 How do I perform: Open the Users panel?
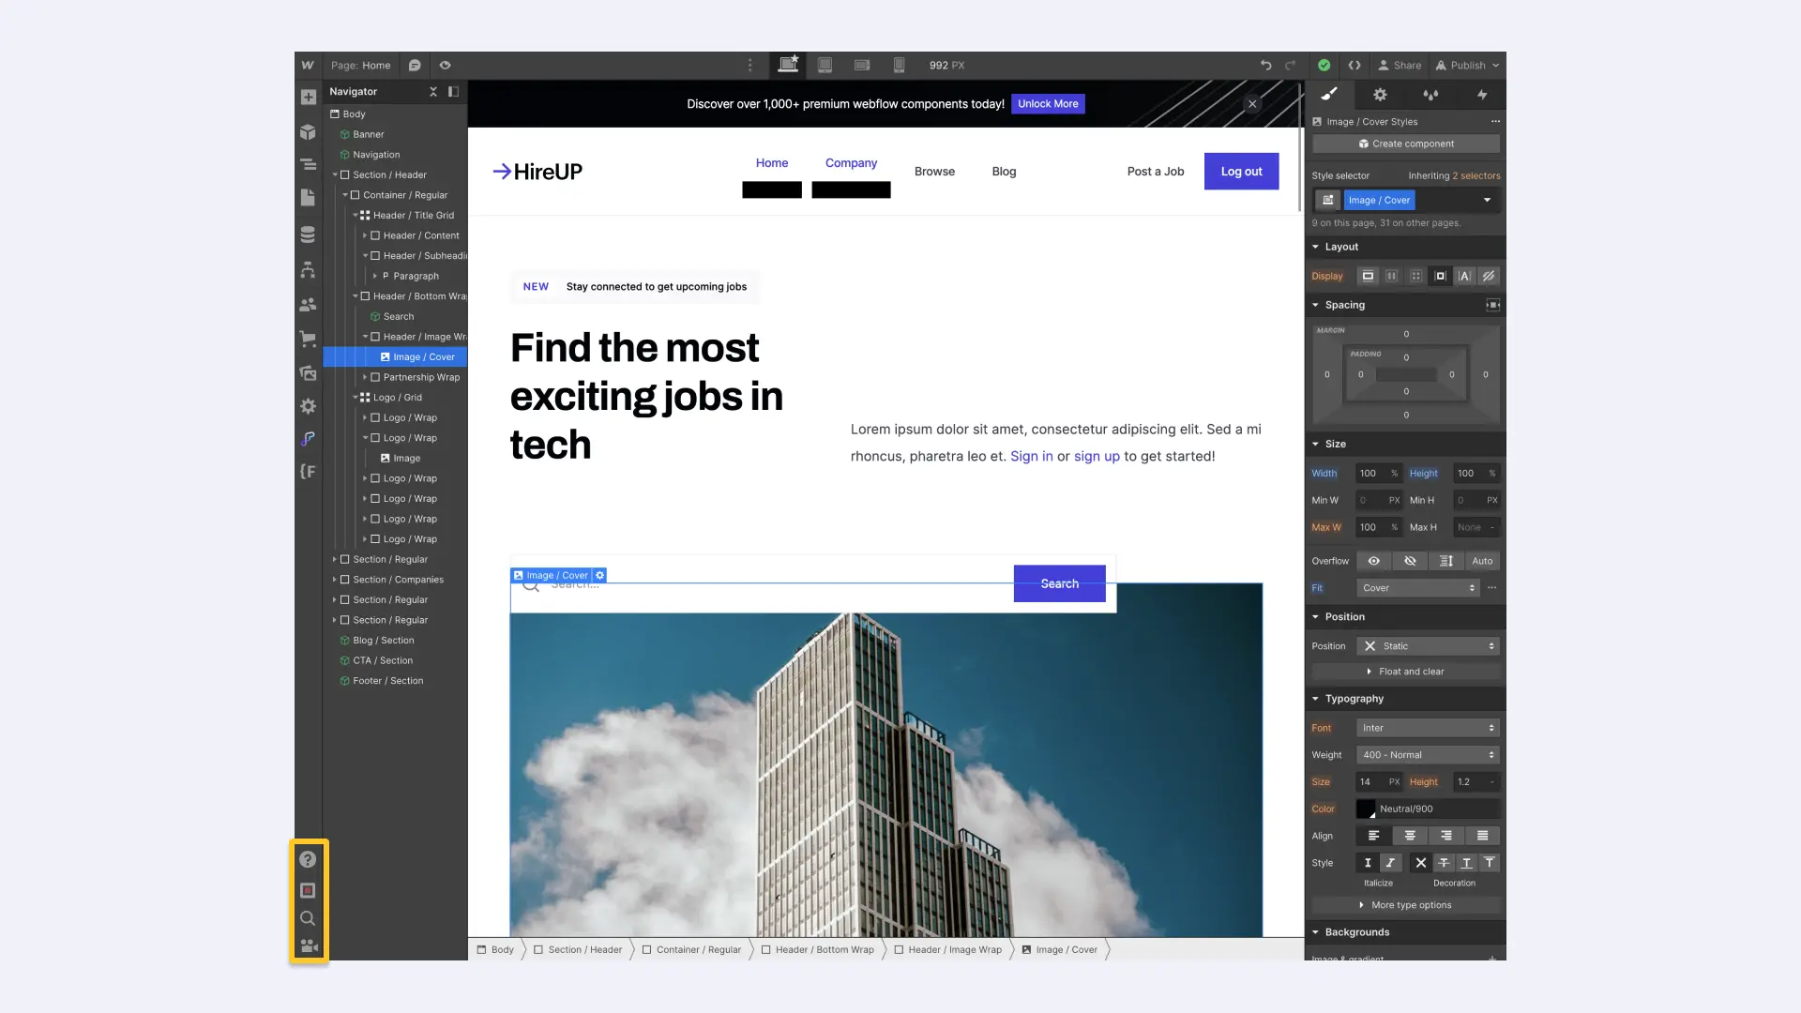[308, 305]
